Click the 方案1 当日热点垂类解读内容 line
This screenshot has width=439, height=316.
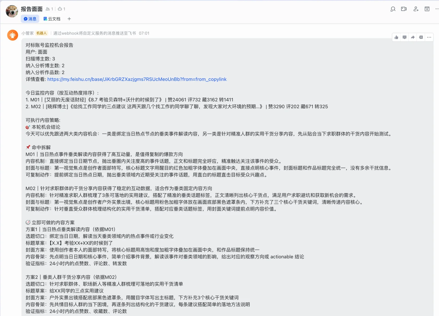tap(71, 229)
